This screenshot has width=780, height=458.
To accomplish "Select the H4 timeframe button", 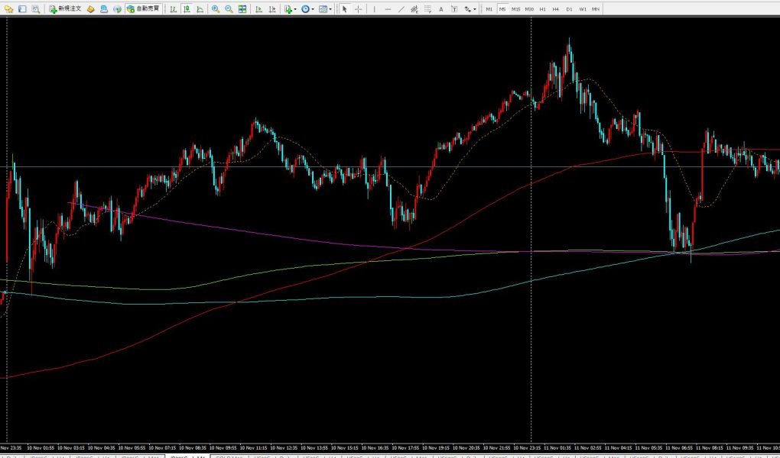I will 555,9.
